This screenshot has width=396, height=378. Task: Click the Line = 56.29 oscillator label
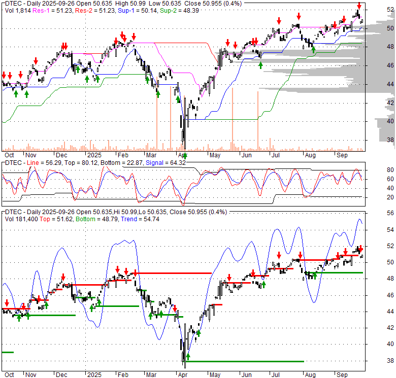[x=44, y=163]
